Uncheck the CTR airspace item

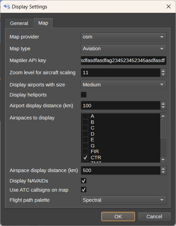click(85, 158)
